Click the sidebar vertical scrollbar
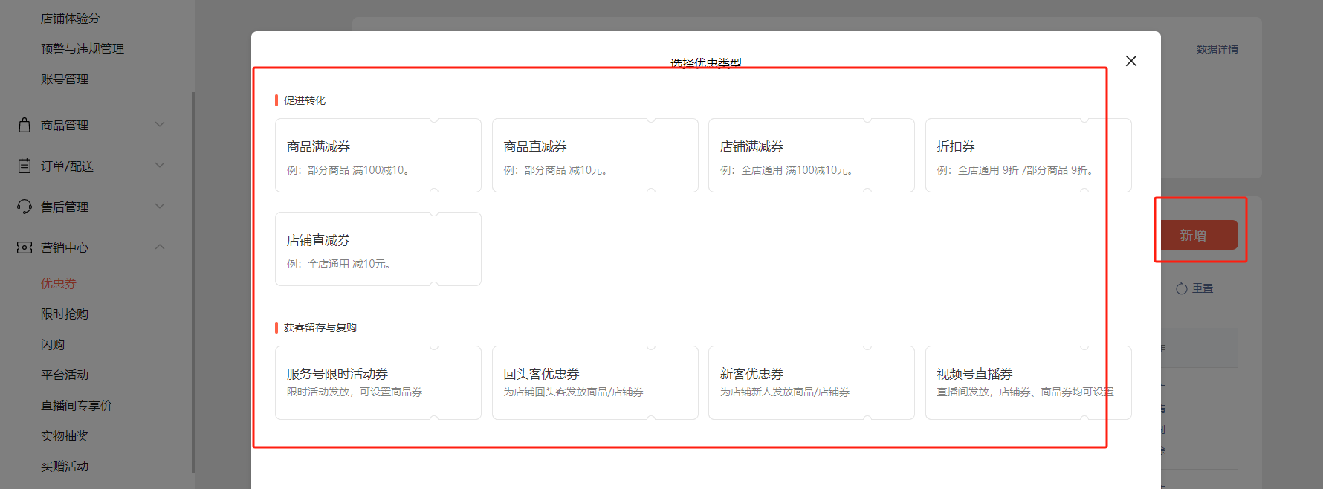The height and width of the screenshot is (489, 1323). tap(193, 282)
